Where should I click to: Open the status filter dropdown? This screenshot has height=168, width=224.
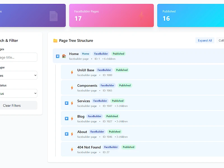tap(18, 93)
